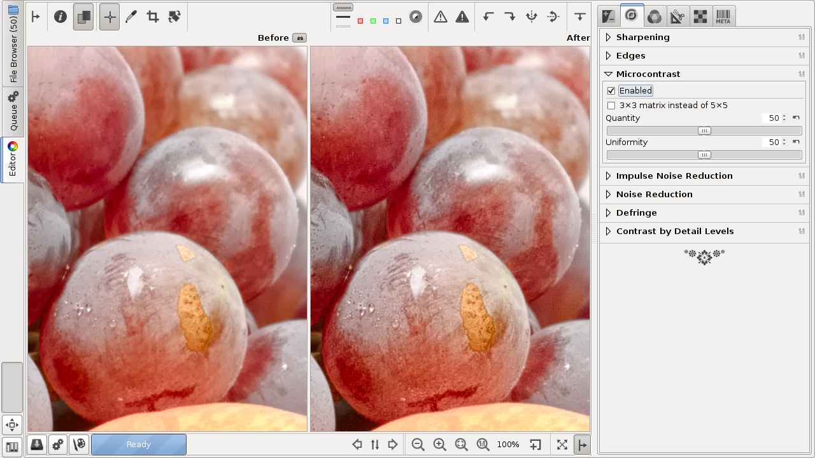Screen dimensions: 815x458
Task: Flip the image horizontally
Action: click(532, 17)
